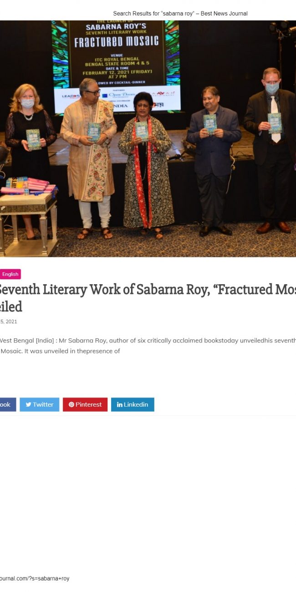The height and width of the screenshot is (592, 296).
Task: Click the Twitter bird icon
Action: (28, 404)
